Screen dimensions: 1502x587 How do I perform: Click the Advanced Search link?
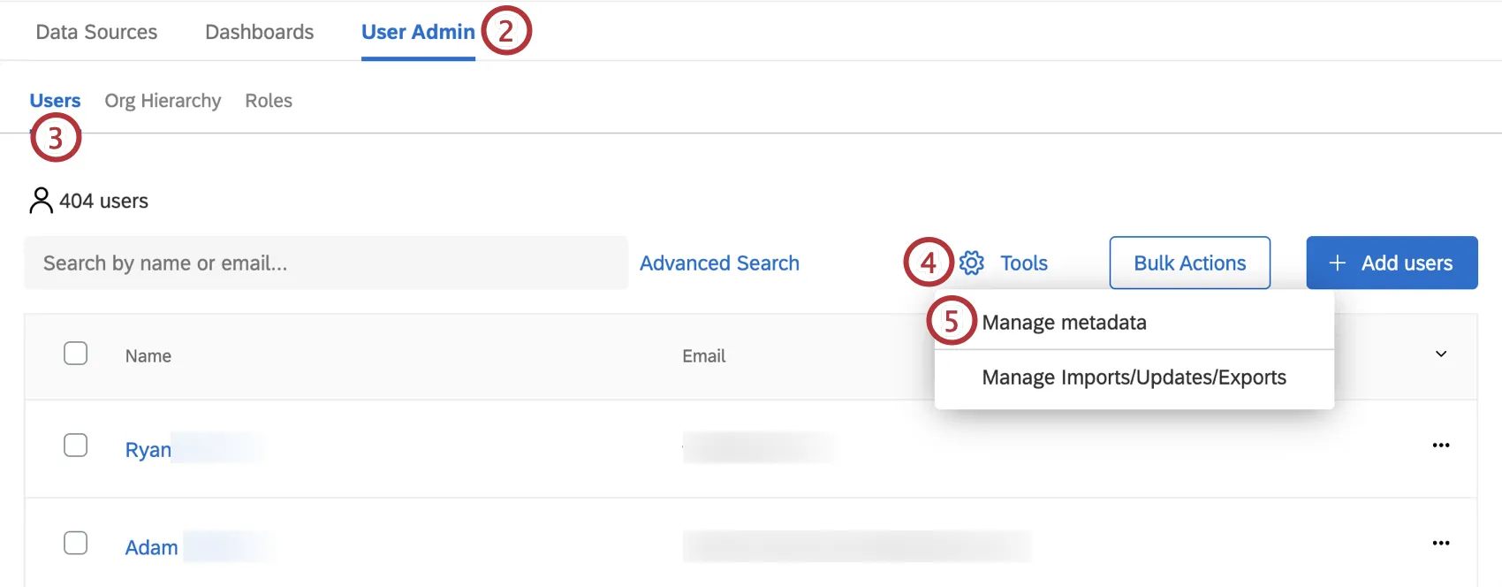click(719, 263)
